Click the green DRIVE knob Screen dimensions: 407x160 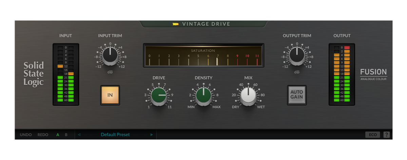(x=159, y=96)
